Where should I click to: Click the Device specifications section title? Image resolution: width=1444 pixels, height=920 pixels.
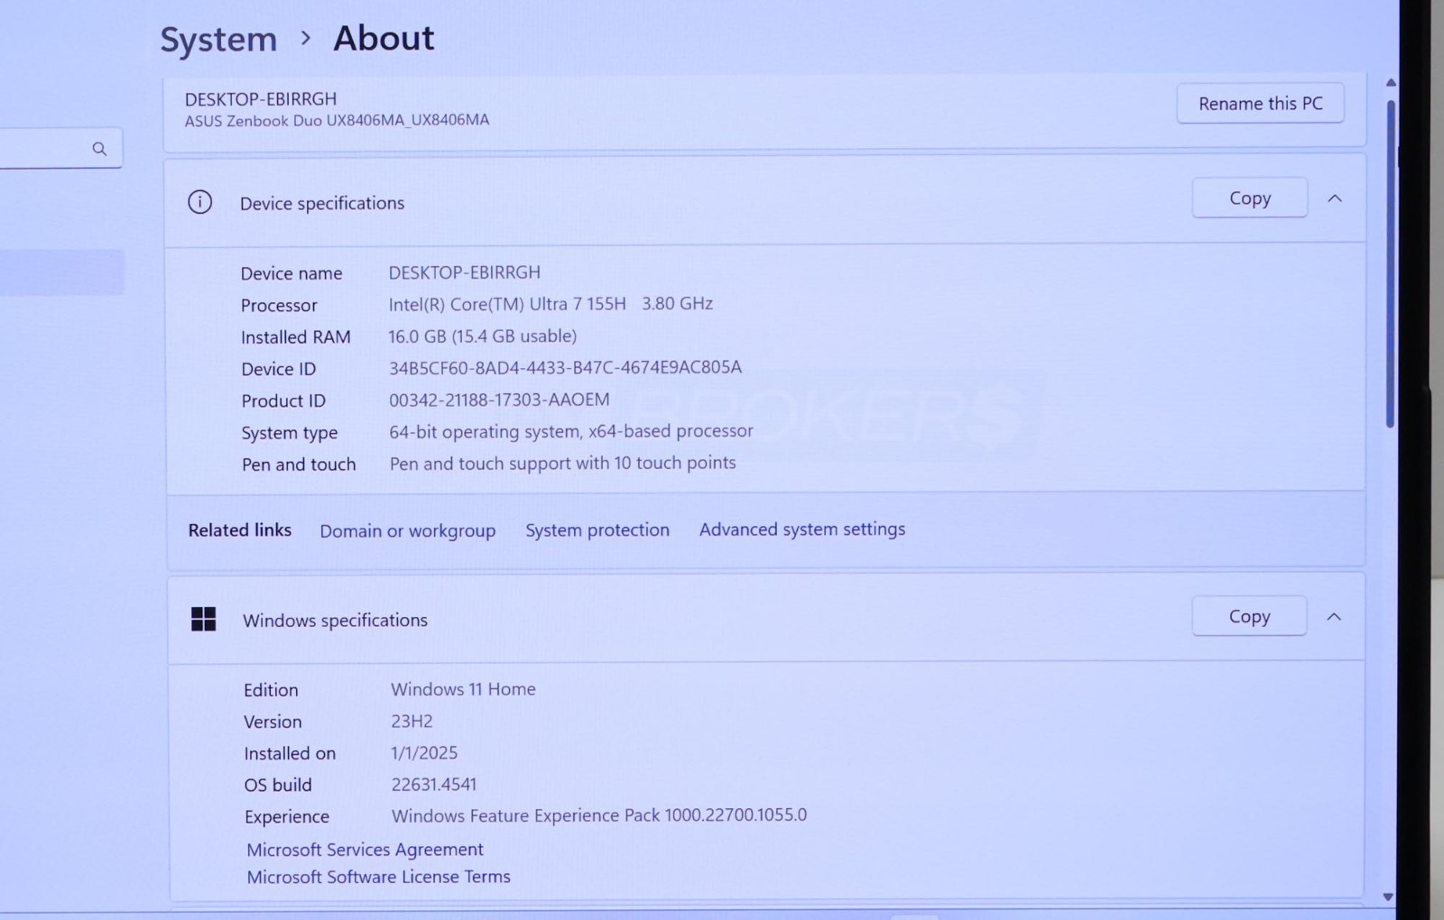(322, 204)
